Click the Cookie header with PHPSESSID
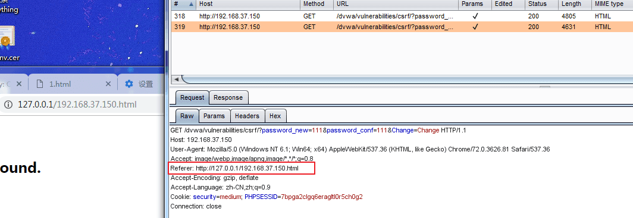The image size is (633, 218). 267,197
